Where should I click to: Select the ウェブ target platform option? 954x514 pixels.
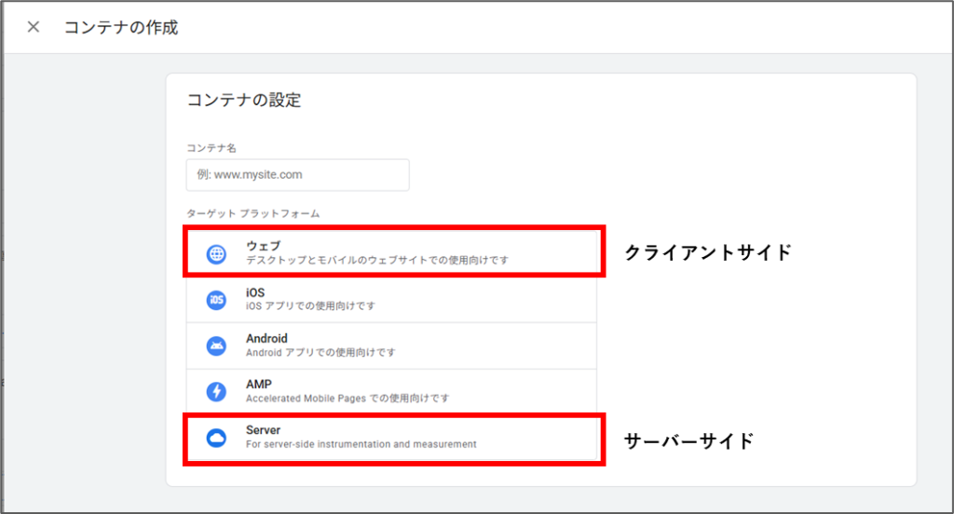click(391, 251)
